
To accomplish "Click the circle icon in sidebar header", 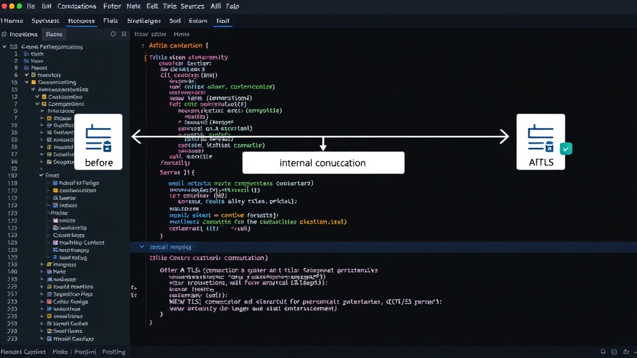I will [x=113, y=34].
